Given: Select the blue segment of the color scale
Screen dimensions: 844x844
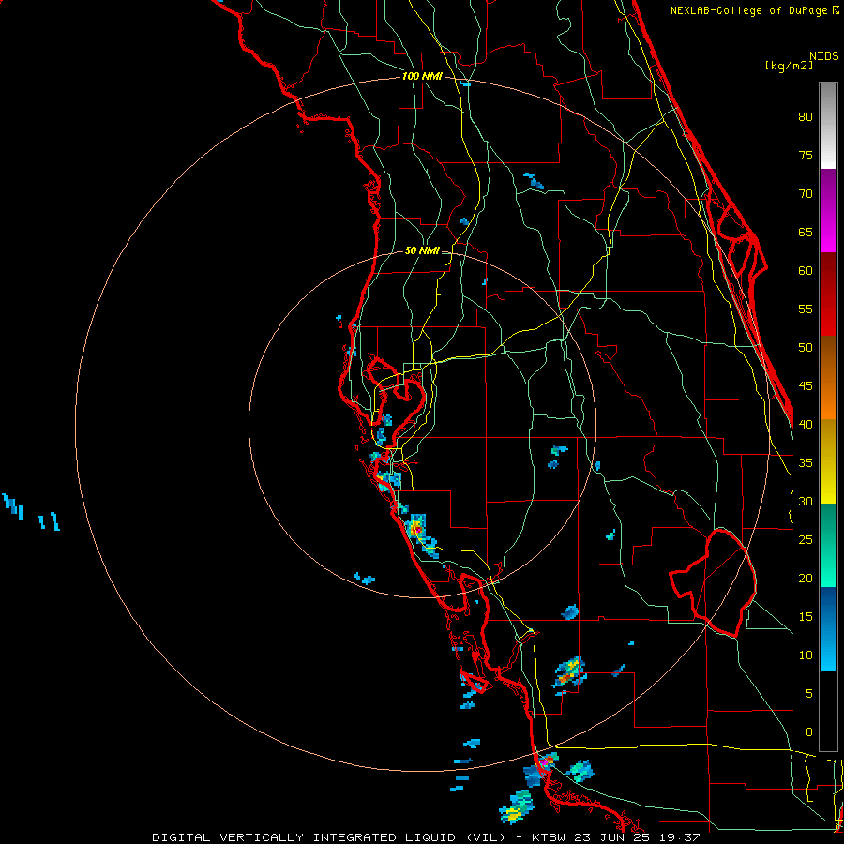Looking at the screenshot, I should point(828,628).
